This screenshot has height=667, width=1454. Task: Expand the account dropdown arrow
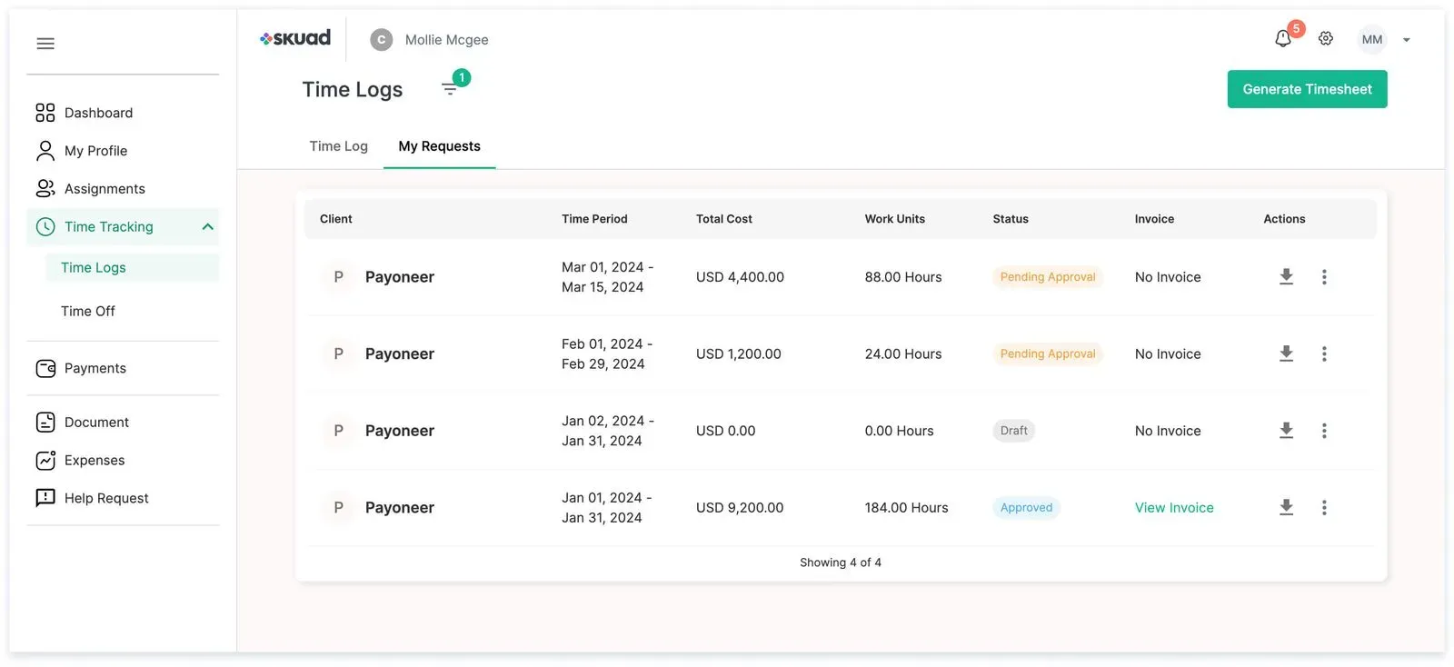click(x=1407, y=40)
